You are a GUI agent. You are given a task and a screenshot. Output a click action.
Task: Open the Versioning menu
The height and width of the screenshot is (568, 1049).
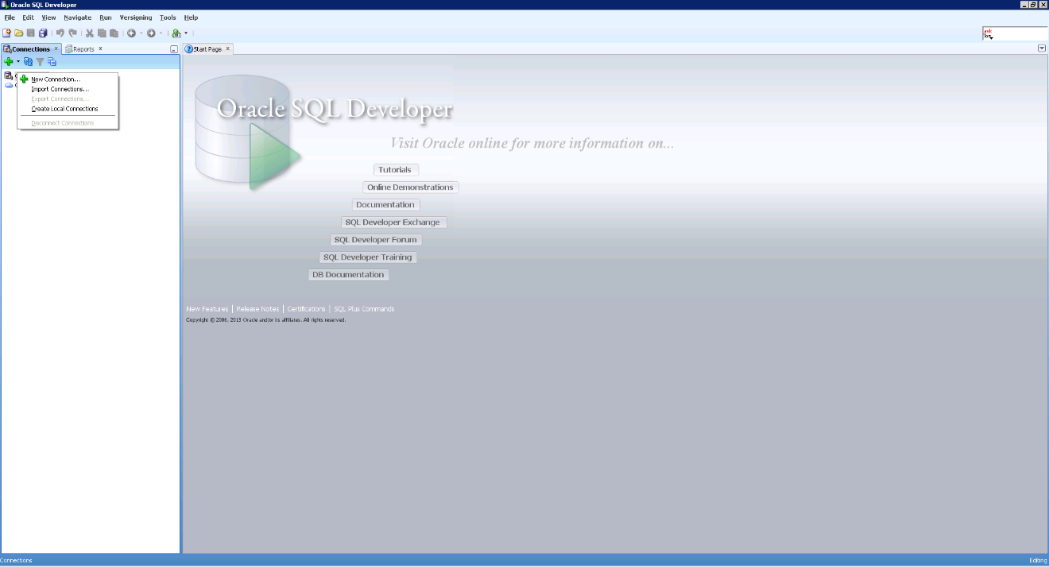click(x=136, y=17)
